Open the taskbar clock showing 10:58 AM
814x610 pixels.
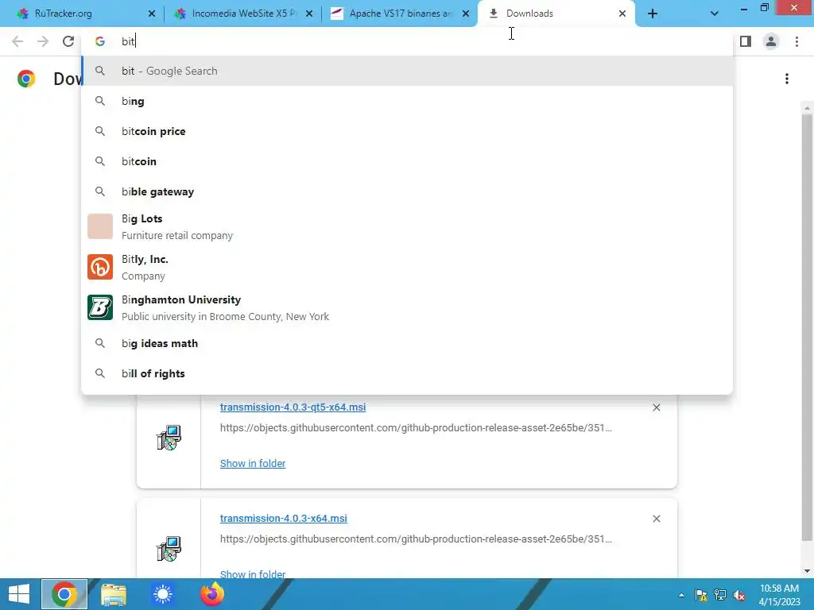(x=779, y=595)
